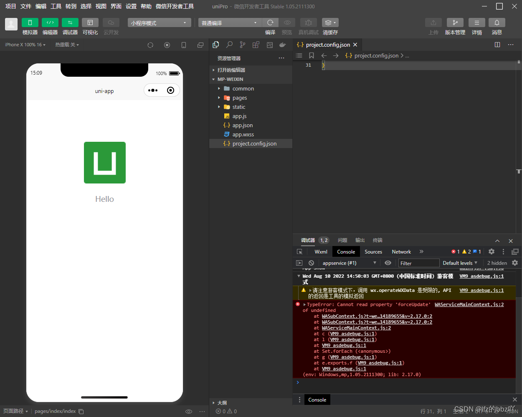Open the 消息 notifications bell

pyautogui.click(x=497, y=23)
